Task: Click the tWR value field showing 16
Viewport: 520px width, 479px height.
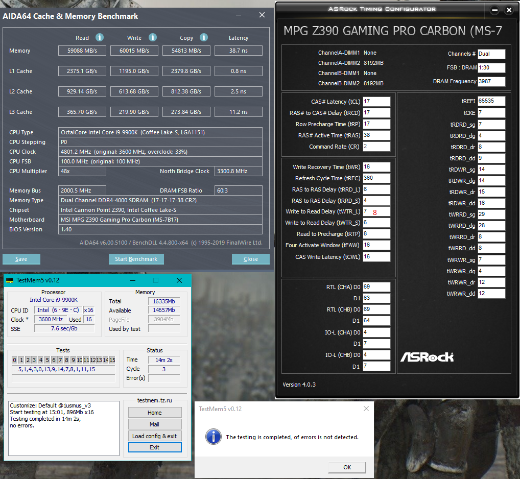Action: click(x=376, y=167)
